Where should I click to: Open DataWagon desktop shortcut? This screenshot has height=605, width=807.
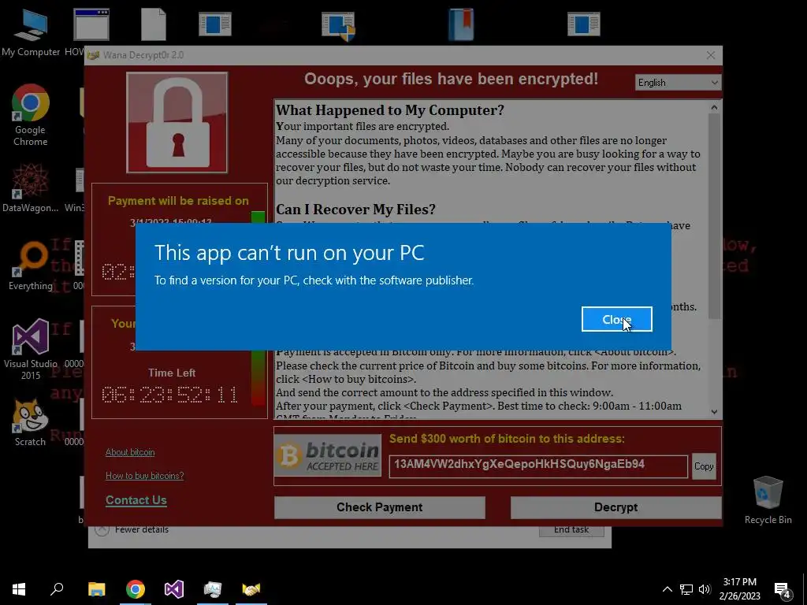coord(31,188)
